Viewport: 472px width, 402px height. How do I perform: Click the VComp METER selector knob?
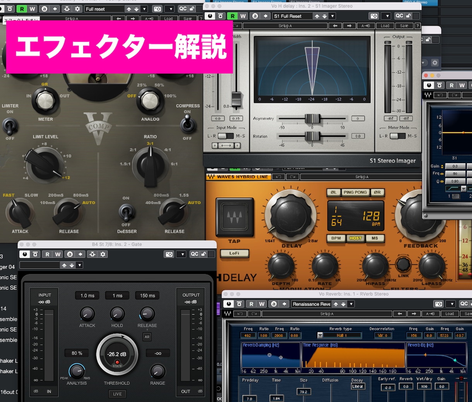click(x=46, y=101)
